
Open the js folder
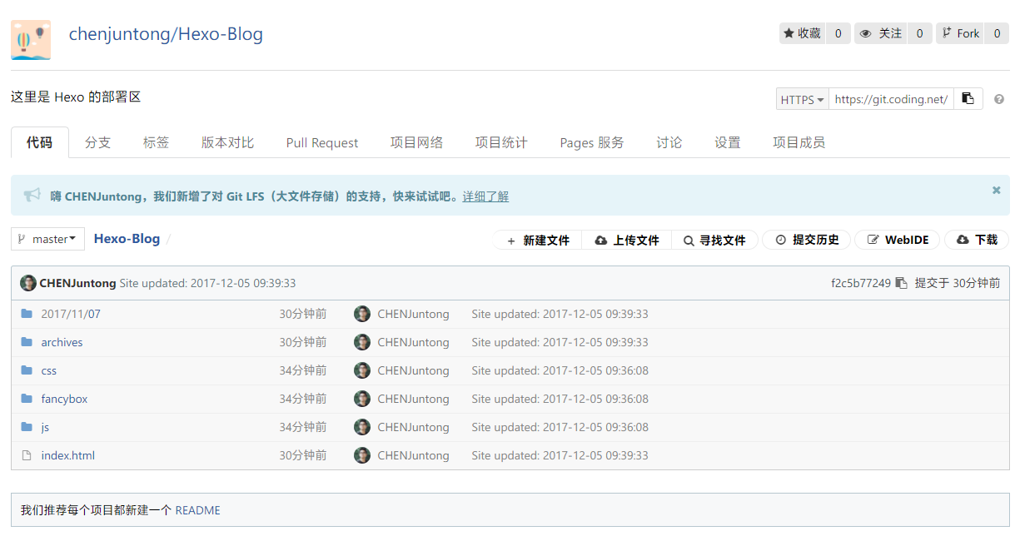tap(45, 427)
